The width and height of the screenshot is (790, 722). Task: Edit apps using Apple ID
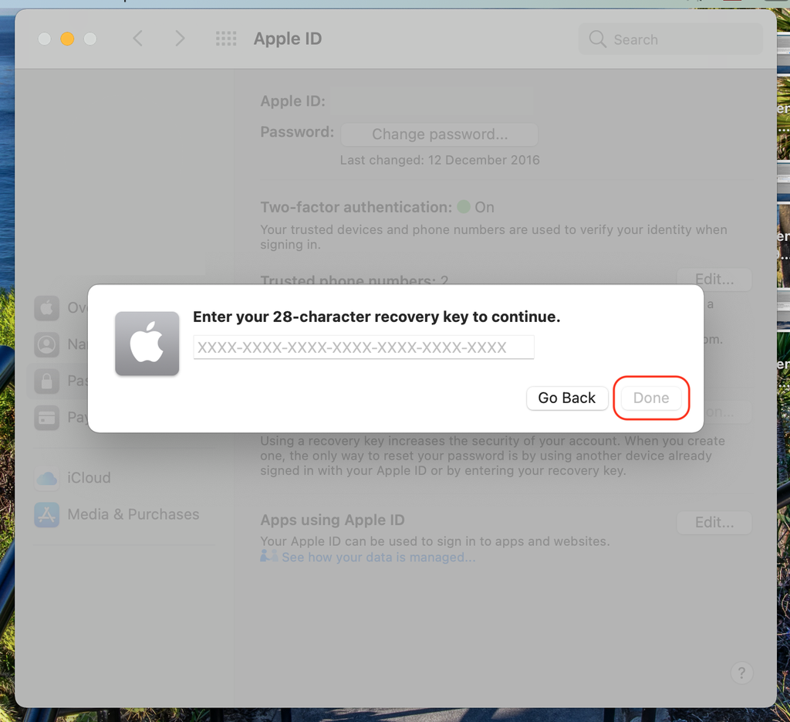(714, 522)
